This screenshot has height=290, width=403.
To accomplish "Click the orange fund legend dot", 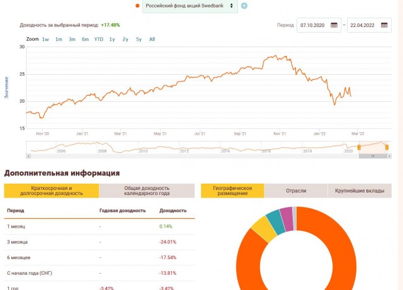I will coord(137,6).
